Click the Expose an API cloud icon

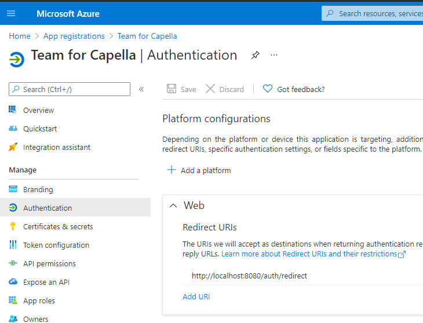[x=13, y=282]
